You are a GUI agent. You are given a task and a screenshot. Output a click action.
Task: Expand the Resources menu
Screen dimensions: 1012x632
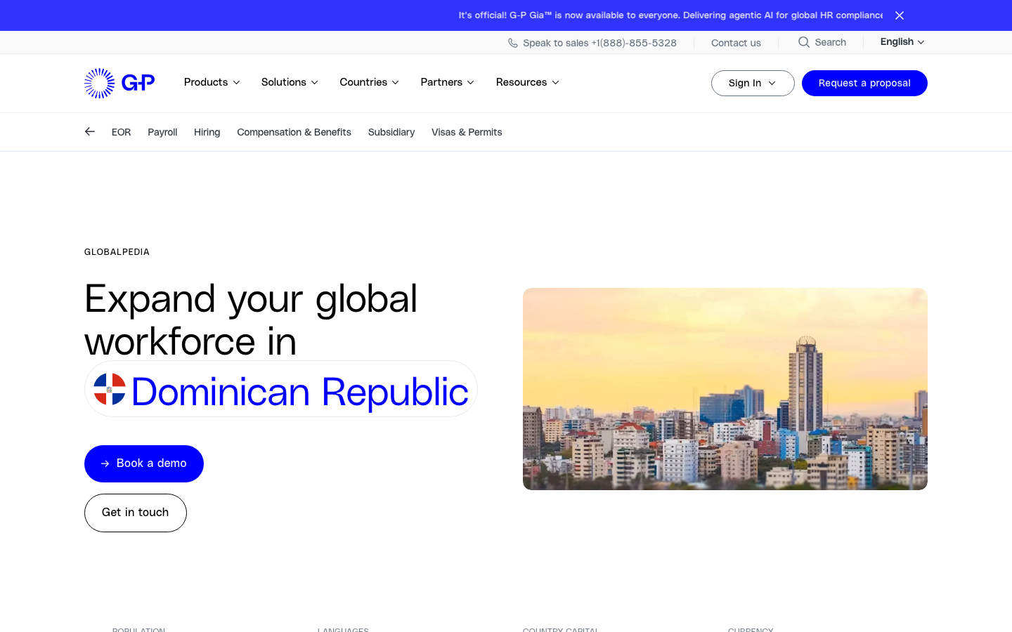click(528, 82)
